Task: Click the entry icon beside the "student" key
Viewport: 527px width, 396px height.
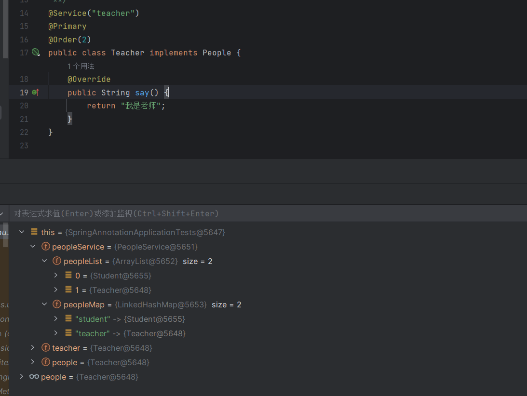Action: pyautogui.click(x=69, y=319)
